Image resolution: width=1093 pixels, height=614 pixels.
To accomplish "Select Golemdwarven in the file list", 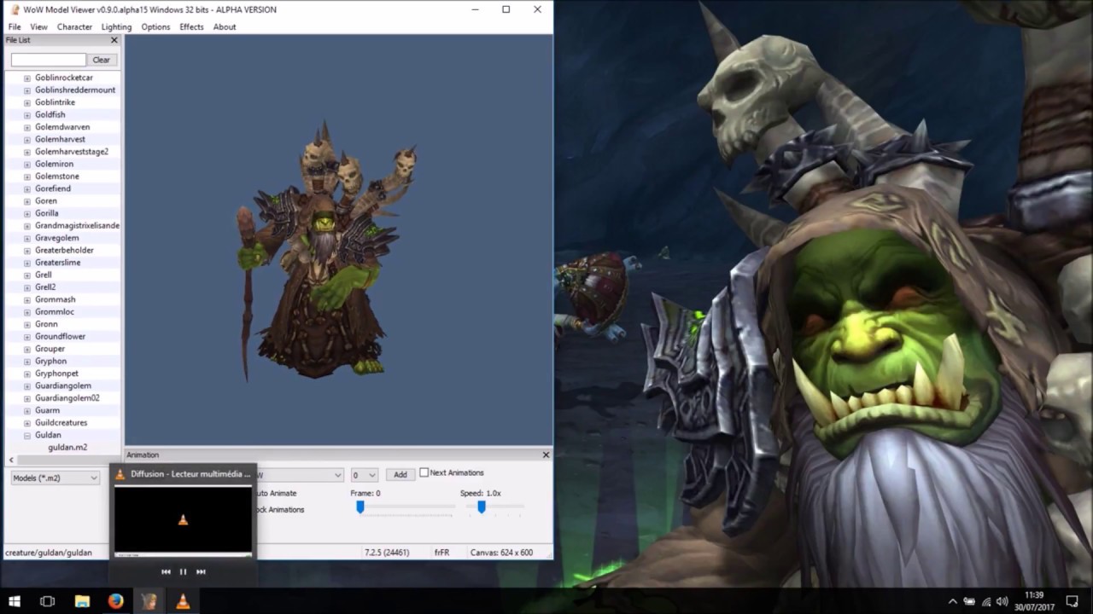I will (x=62, y=127).
